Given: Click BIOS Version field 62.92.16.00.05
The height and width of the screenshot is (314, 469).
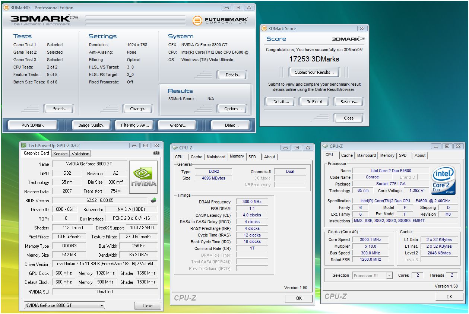Looking at the screenshot, I should [x=99, y=200].
